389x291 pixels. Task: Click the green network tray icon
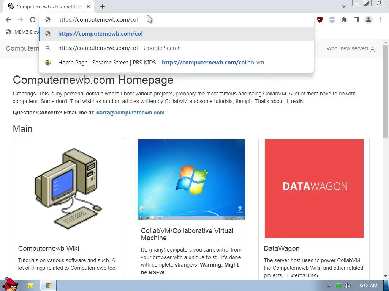tap(338, 286)
